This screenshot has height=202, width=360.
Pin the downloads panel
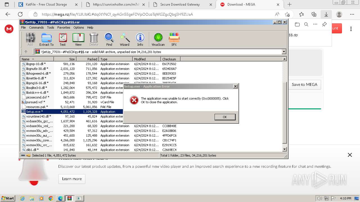[x=324, y=24]
